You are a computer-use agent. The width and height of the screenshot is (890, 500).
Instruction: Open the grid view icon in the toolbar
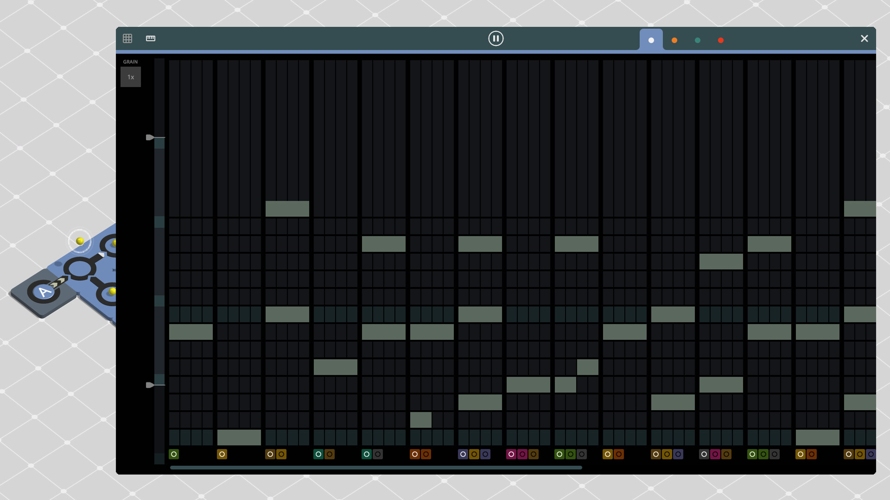[x=127, y=38]
